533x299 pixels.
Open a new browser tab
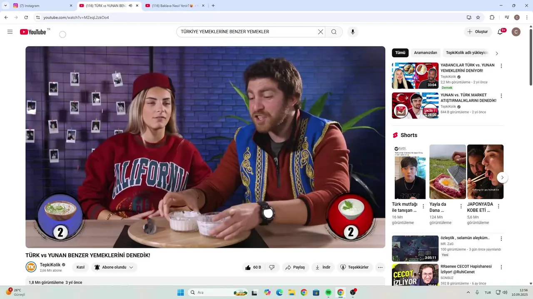[x=213, y=6]
